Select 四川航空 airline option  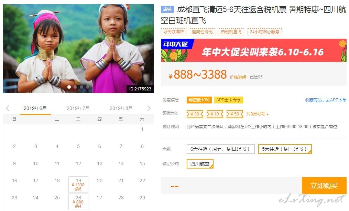pos(200,164)
